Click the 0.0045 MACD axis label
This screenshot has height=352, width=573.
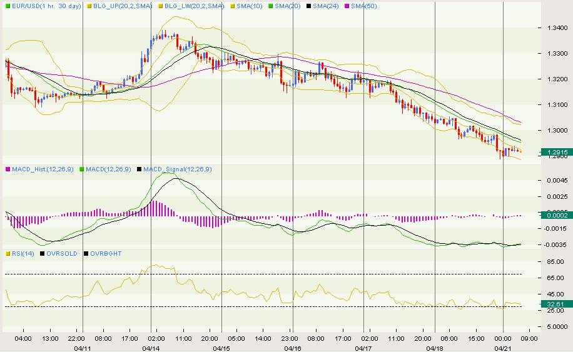(557, 181)
